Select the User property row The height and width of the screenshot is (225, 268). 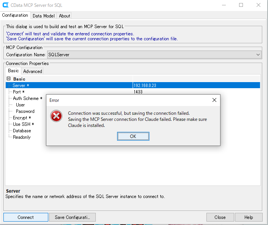coord(21,105)
